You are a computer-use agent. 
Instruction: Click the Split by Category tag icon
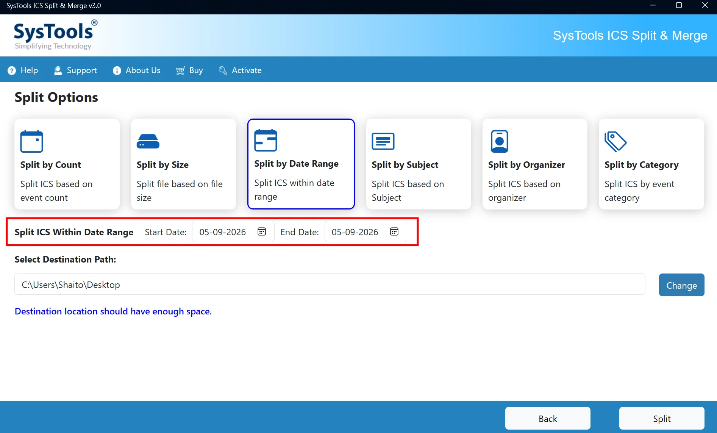[x=615, y=141]
